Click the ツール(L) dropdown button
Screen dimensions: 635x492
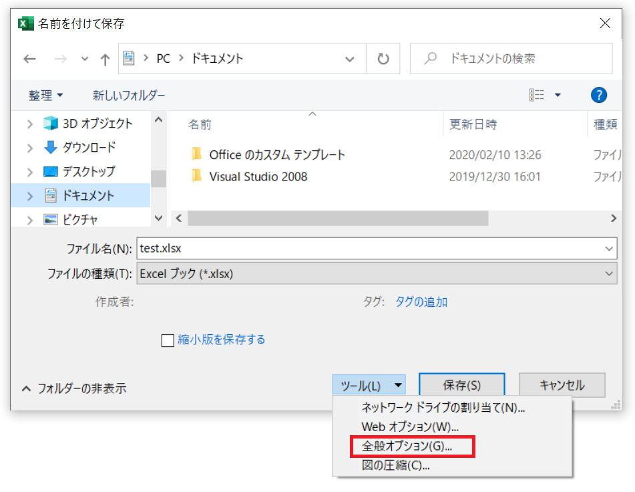pos(369,385)
